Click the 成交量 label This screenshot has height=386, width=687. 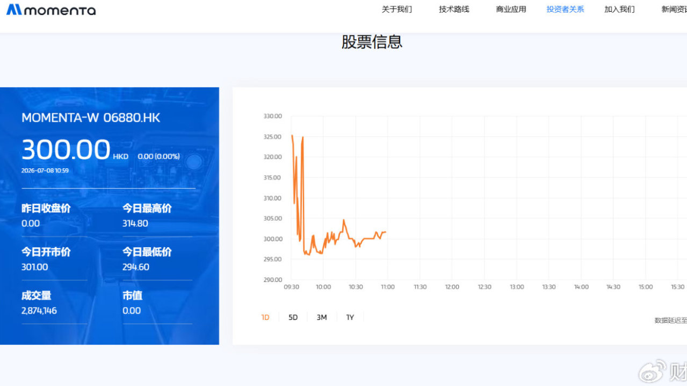click(36, 295)
